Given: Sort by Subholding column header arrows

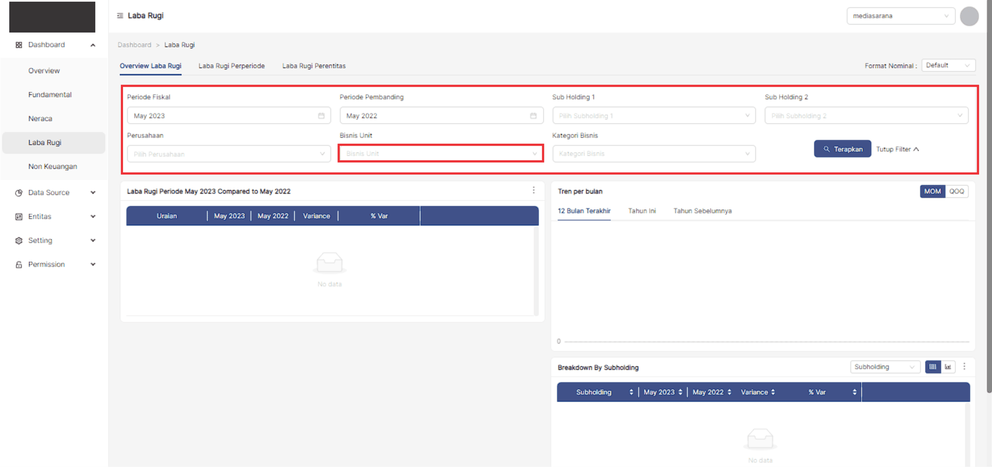Looking at the screenshot, I should pyautogui.click(x=631, y=392).
